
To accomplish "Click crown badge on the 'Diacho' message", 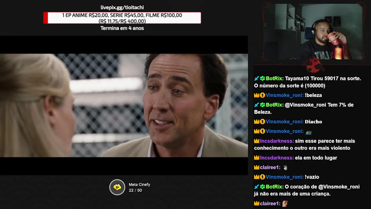I will (257, 122).
